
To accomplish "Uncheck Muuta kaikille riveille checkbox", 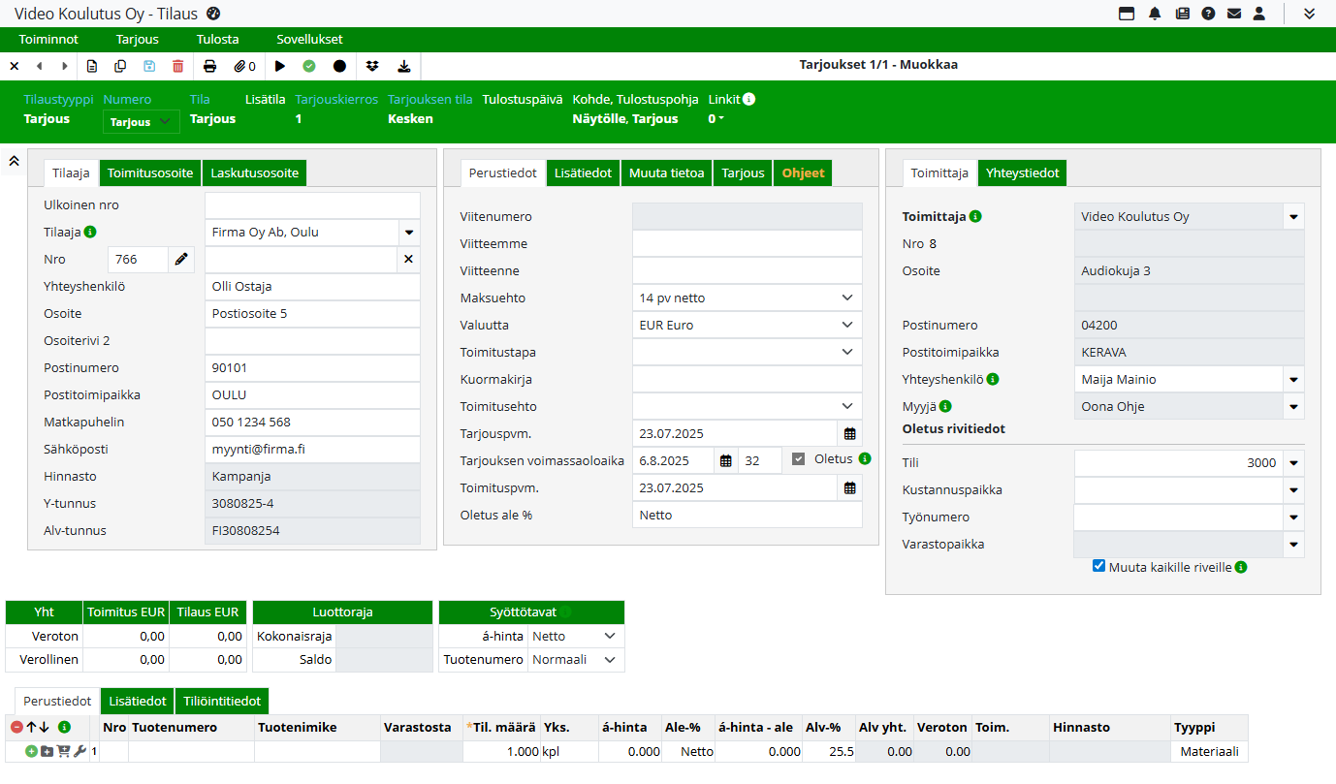I will pos(1098,566).
